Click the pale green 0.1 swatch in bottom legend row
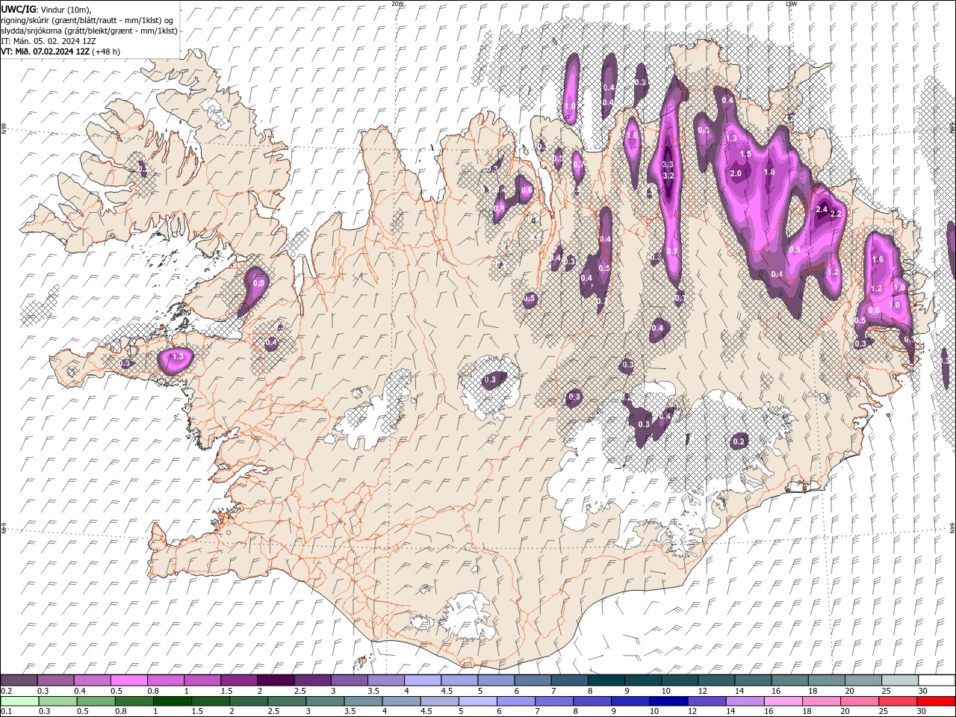 click(x=19, y=701)
